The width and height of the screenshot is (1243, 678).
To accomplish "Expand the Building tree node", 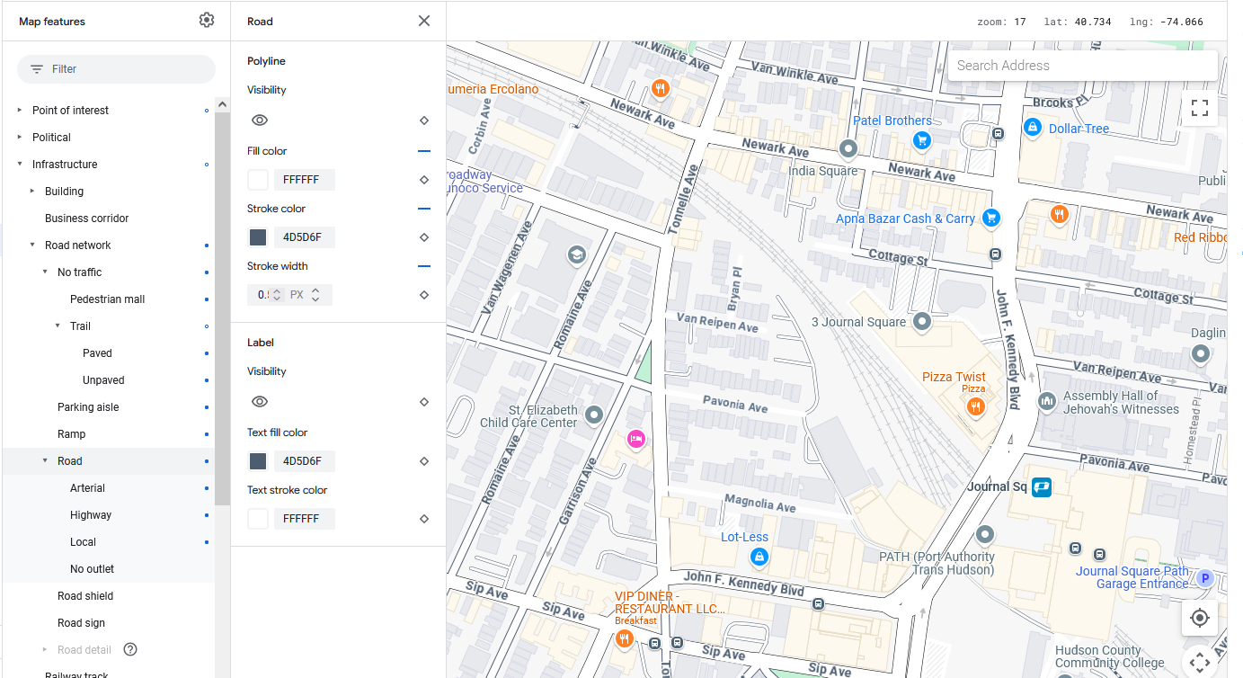I will (x=32, y=192).
